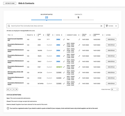This screenshot has height=116, width=125.
Task: View details for event 1234
Action: point(111,39)
